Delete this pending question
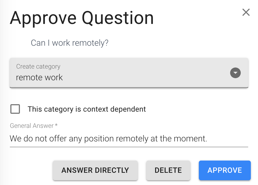The image size is (258, 185). coord(168,170)
